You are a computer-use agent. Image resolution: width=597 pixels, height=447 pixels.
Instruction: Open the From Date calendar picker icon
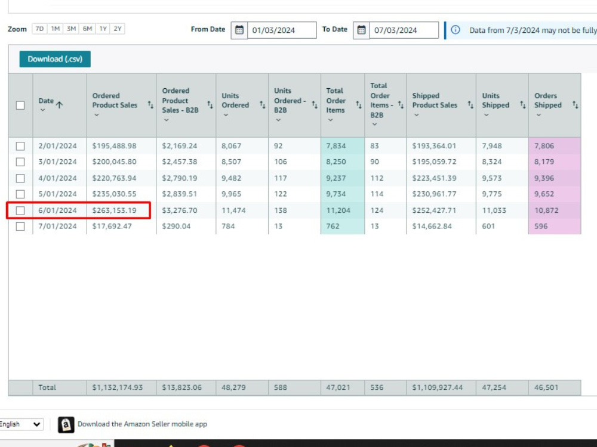pos(239,30)
